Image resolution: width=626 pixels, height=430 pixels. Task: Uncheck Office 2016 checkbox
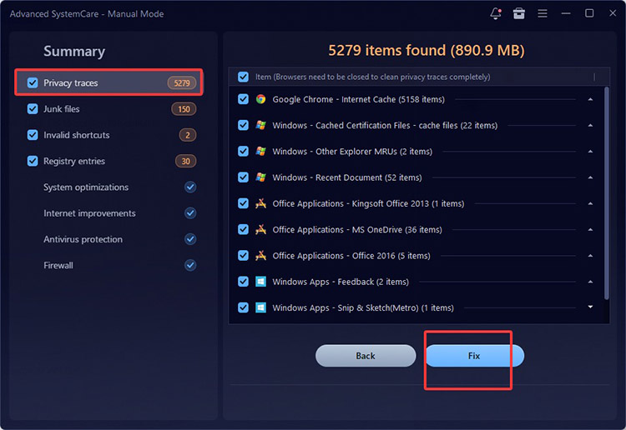coord(243,256)
